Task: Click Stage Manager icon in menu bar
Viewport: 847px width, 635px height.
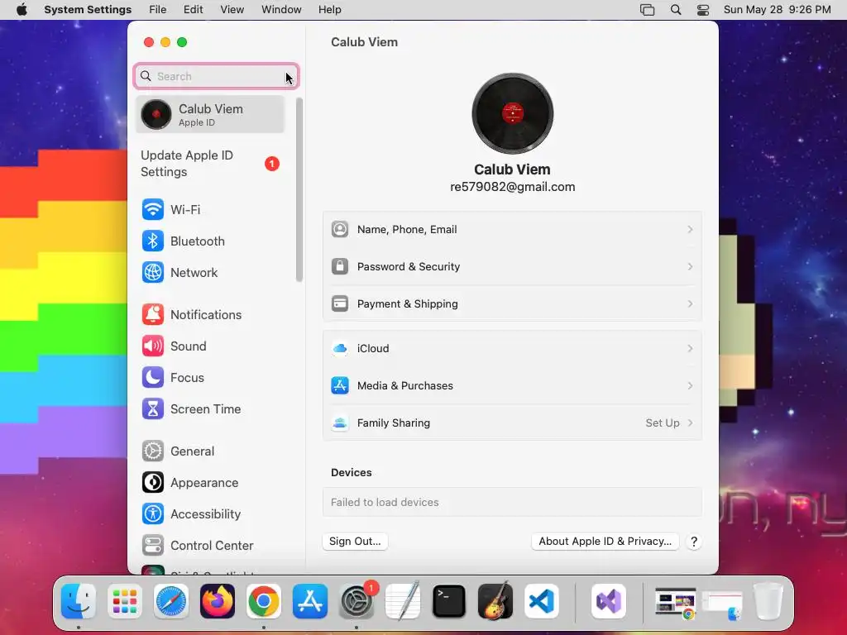Action: (647, 10)
